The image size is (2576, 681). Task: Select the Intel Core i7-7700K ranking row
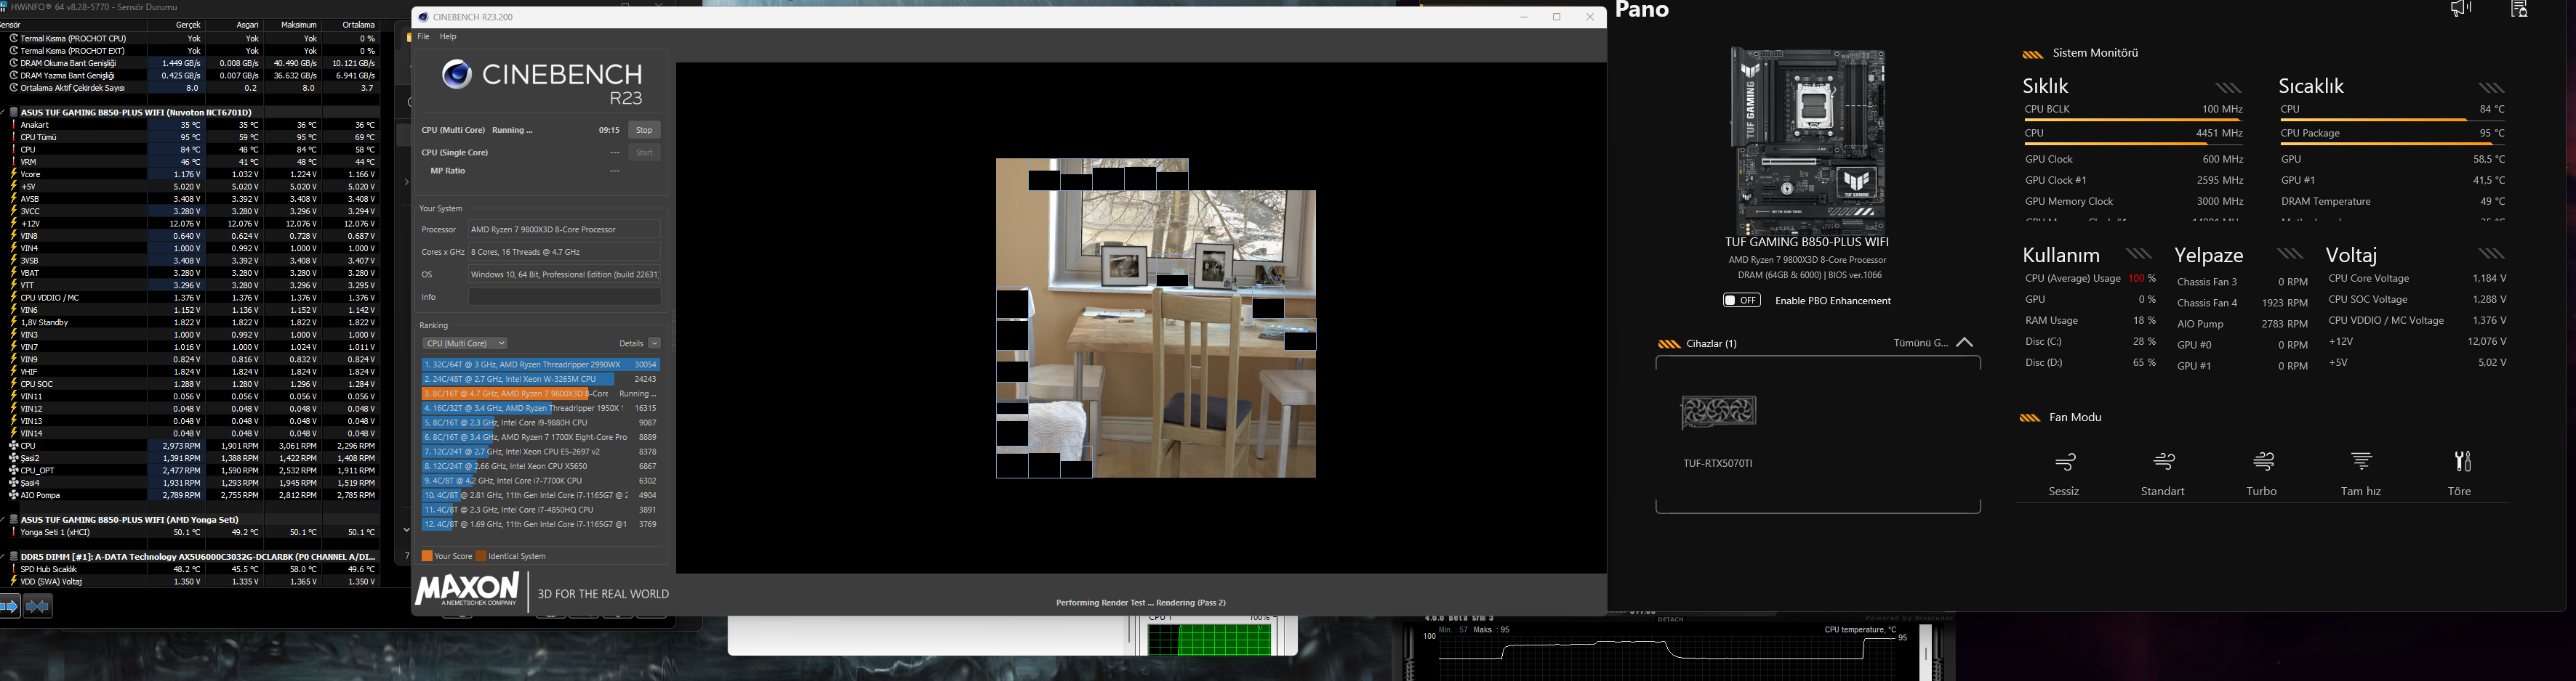[540, 481]
